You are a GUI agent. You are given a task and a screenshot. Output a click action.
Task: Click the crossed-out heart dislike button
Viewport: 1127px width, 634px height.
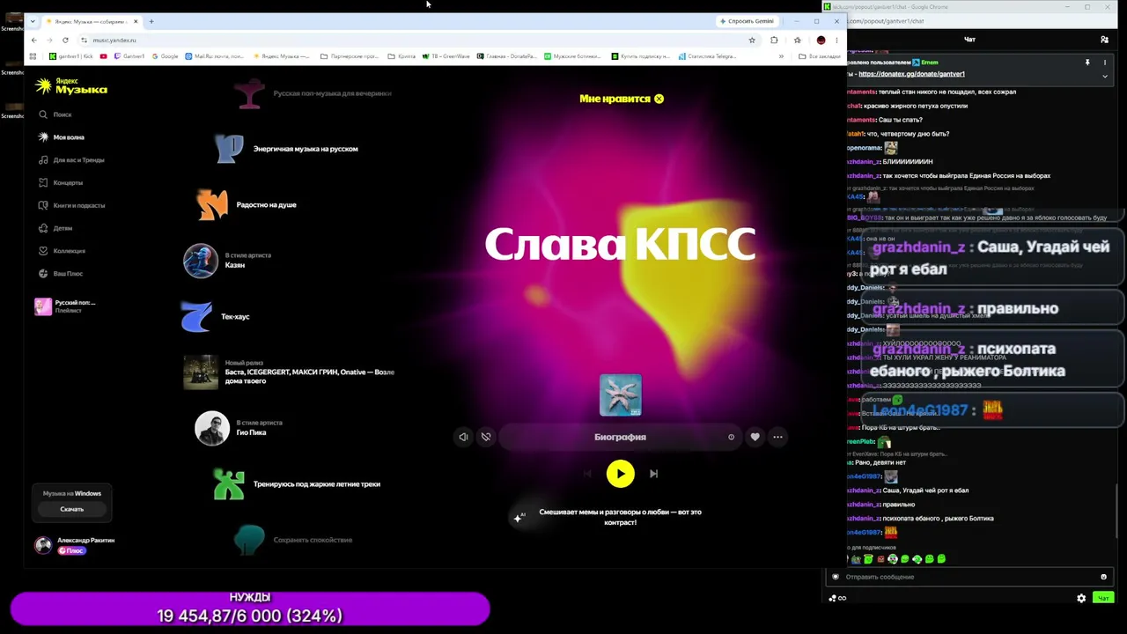coord(486,437)
